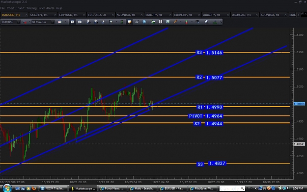
Task: Switch to FXCM Trading taskbar window
Action: click(x=53, y=189)
